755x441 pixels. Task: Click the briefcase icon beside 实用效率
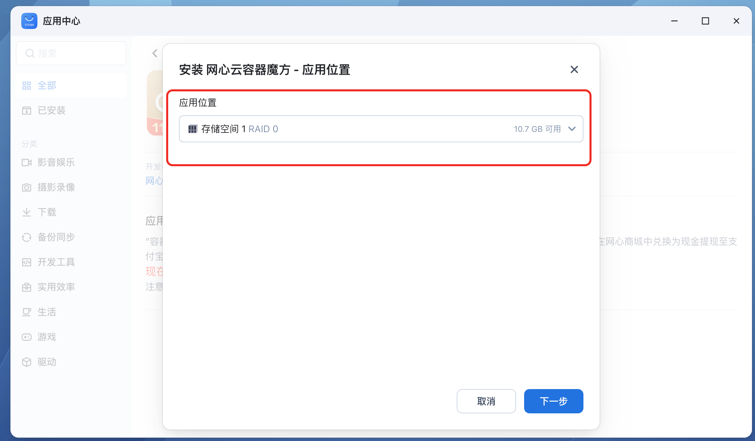[x=27, y=287]
